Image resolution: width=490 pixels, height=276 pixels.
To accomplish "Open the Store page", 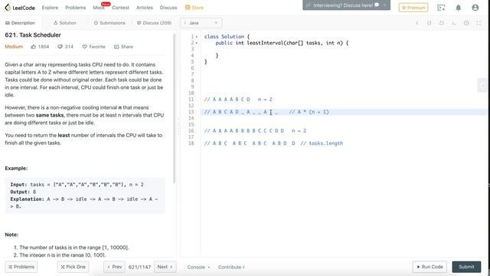I will (x=194, y=8).
